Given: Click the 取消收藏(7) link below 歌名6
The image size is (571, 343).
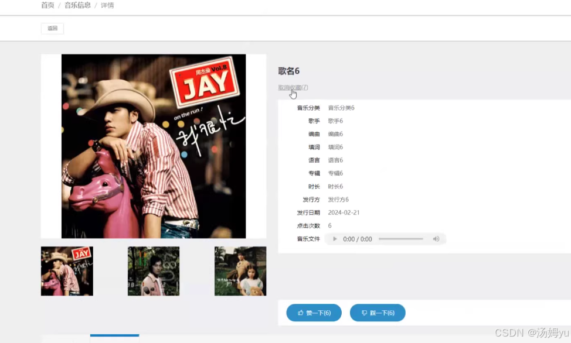Looking at the screenshot, I should click(293, 87).
